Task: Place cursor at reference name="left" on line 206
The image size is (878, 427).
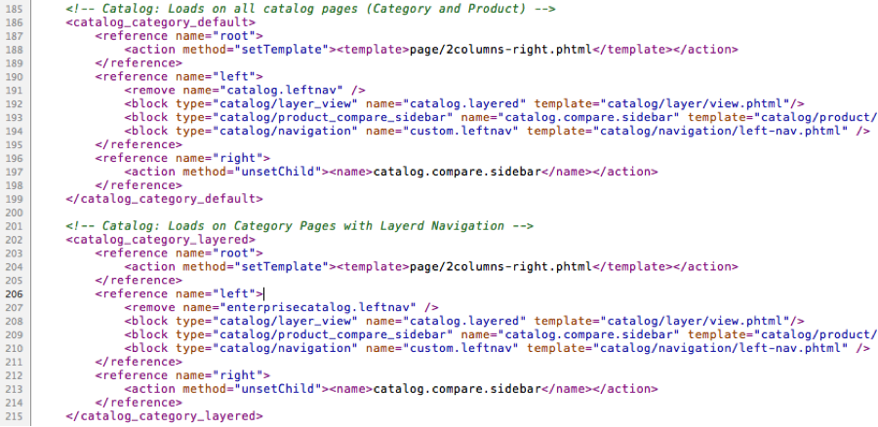Action: 179,293
